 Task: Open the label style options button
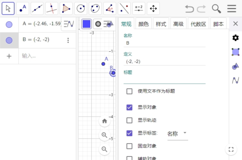[108, 24]
